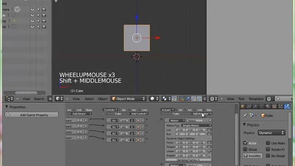This screenshot has height=166, width=295.
Task: Open the Actuators visibility dropdown
Action: (167, 110)
